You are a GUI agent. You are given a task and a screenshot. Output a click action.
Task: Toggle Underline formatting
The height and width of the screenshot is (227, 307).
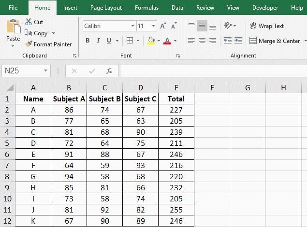pyautogui.click(x=109, y=41)
